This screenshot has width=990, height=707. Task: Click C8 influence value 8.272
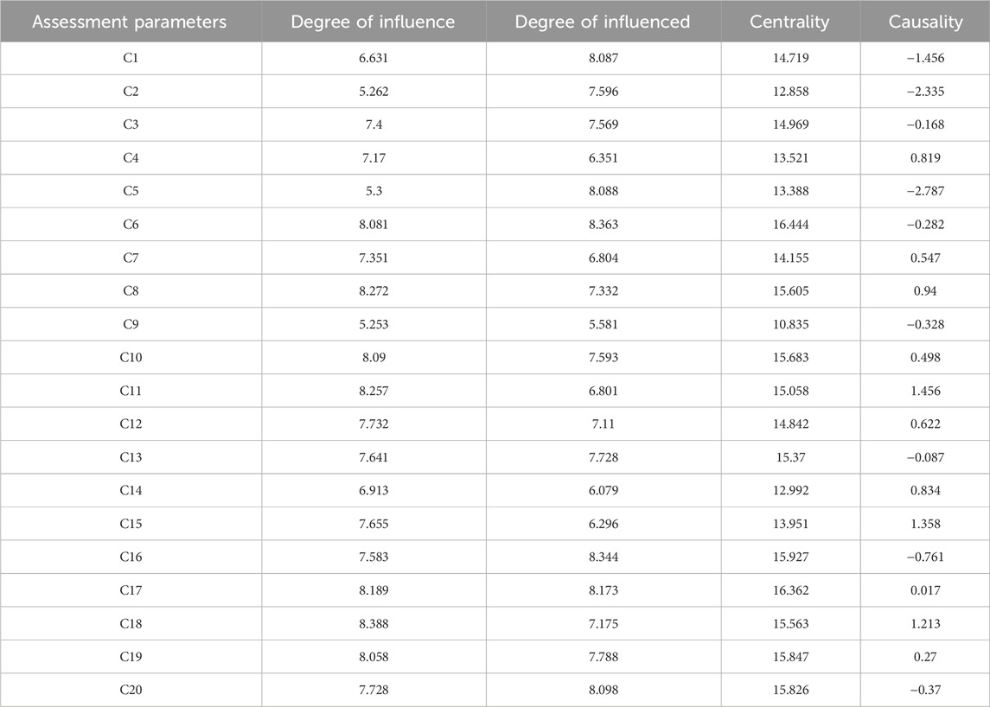(x=373, y=291)
